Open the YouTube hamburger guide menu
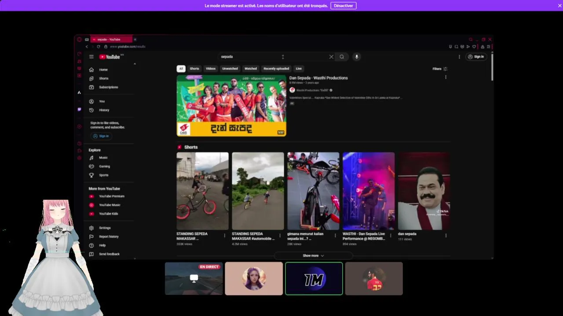563x316 pixels. pyautogui.click(x=91, y=57)
